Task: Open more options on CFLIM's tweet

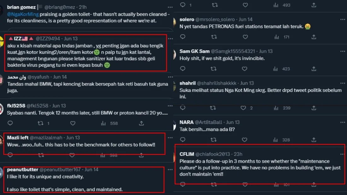Action: point(342,154)
